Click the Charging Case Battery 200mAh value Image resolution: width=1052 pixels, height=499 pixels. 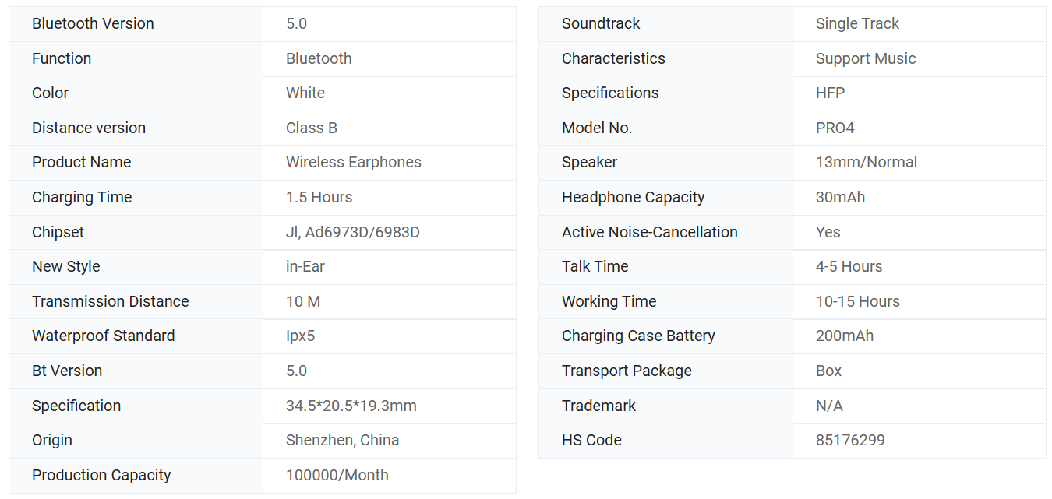[x=844, y=336]
